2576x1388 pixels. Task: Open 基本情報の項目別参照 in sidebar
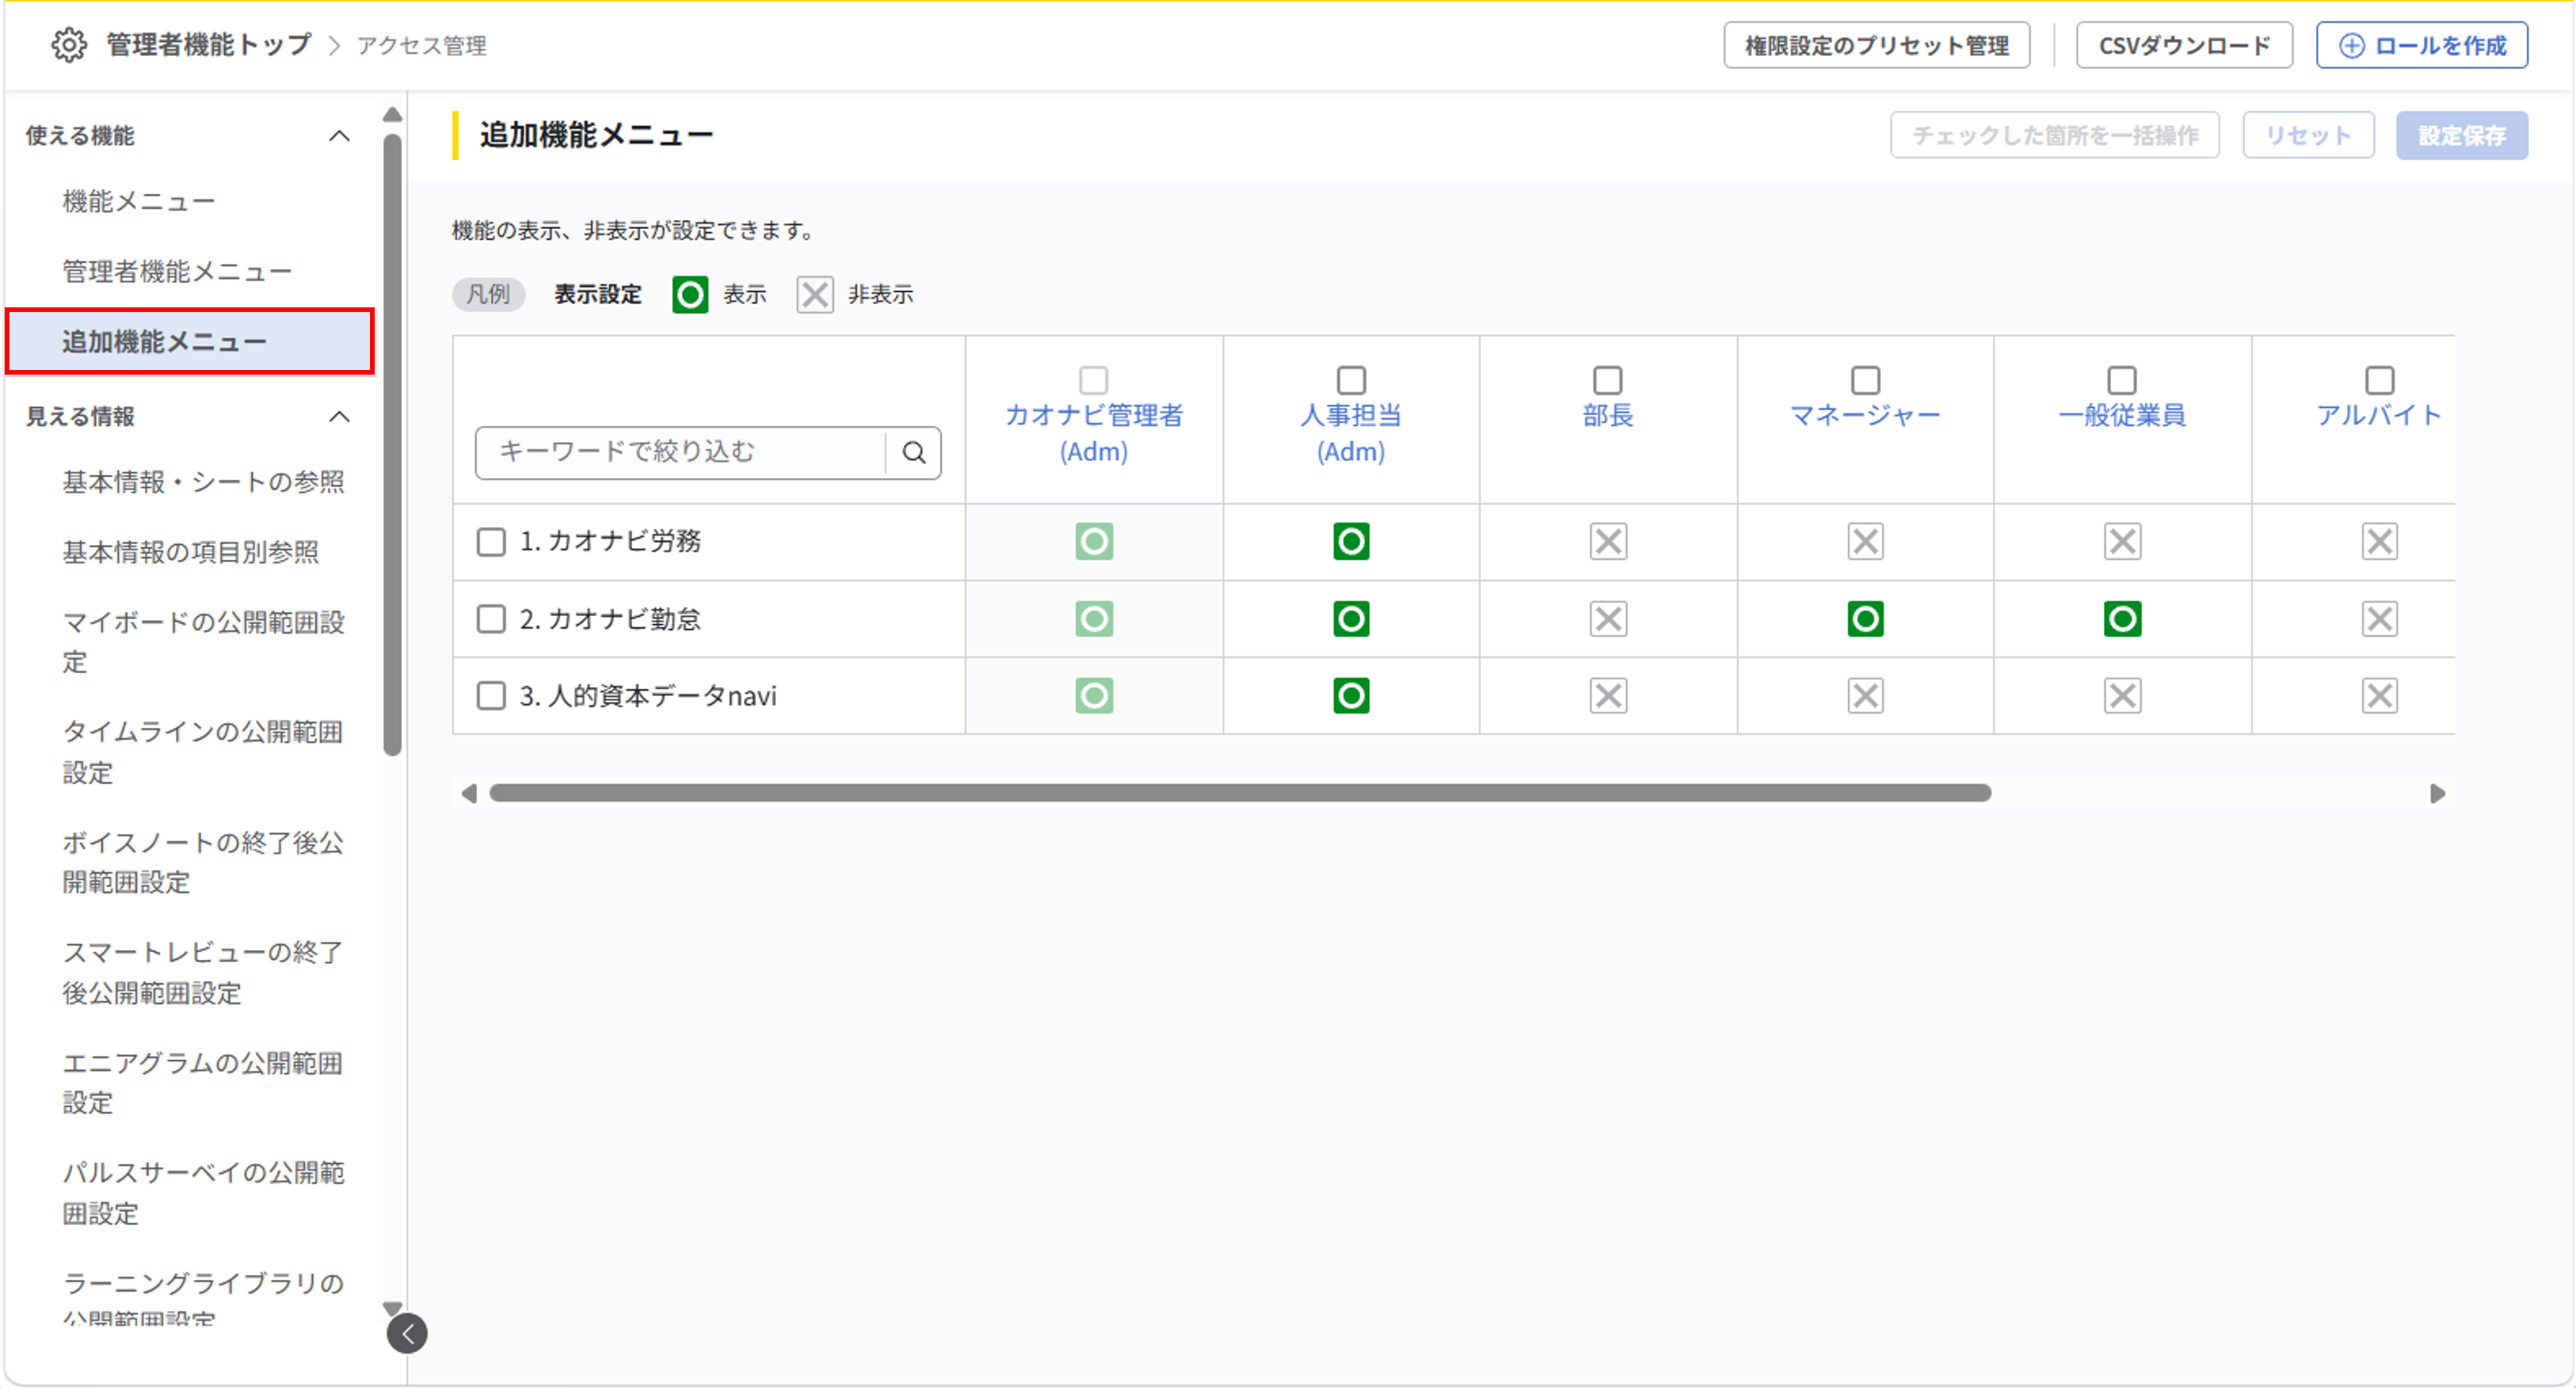pos(190,552)
